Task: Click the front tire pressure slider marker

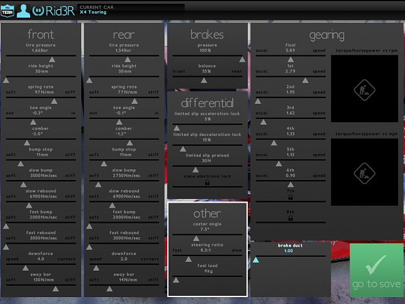Action: (x=52, y=60)
